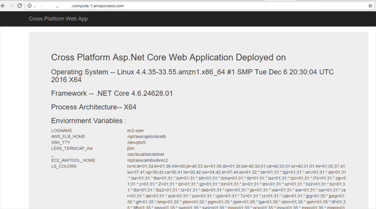Select the LS_COLORS variable label

pos(64,166)
